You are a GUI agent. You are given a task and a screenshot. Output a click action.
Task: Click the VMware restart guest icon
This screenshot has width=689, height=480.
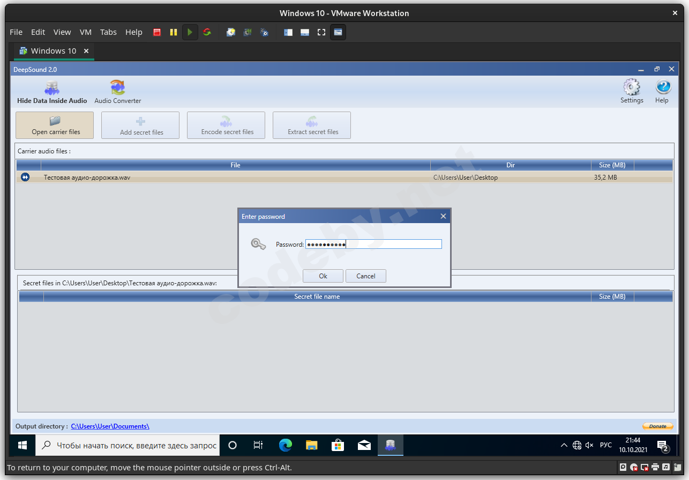[207, 32]
